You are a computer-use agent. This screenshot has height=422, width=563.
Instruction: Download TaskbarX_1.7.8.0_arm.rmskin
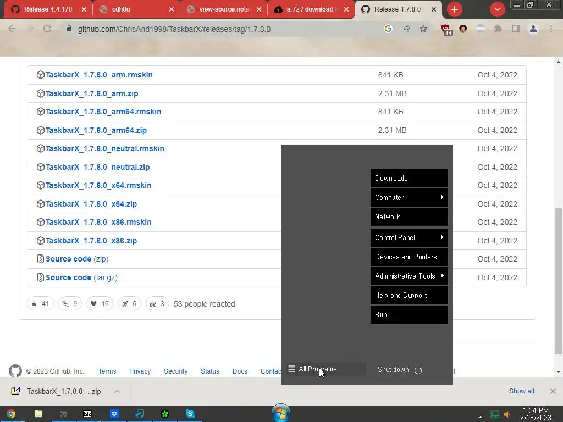coord(99,75)
